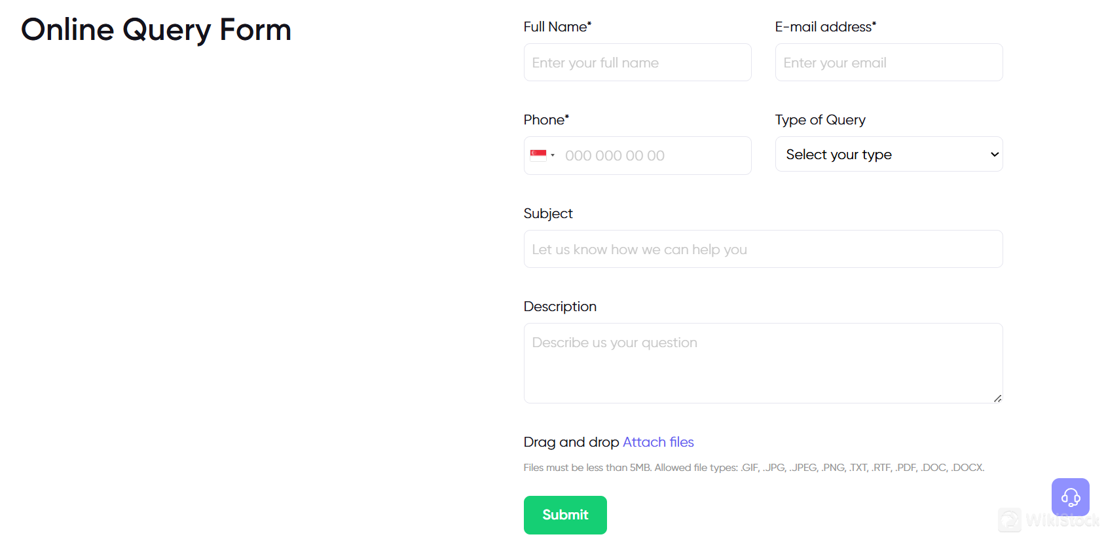
Task: Click the Type of Query chevron arrow
Action: (994, 155)
